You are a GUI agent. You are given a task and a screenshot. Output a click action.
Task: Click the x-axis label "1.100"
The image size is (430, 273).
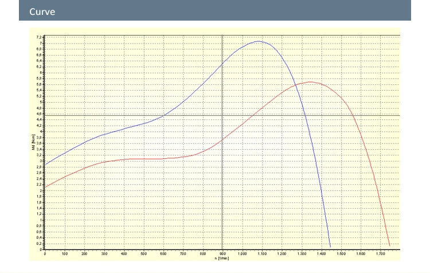262,254
